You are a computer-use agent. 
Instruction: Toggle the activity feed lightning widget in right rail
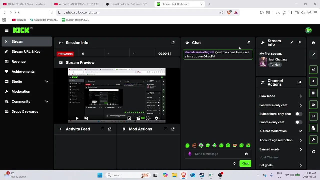(x=313, y=81)
